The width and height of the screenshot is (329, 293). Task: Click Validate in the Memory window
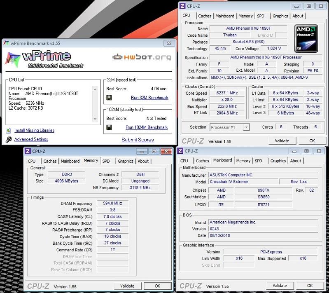tap(127, 286)
